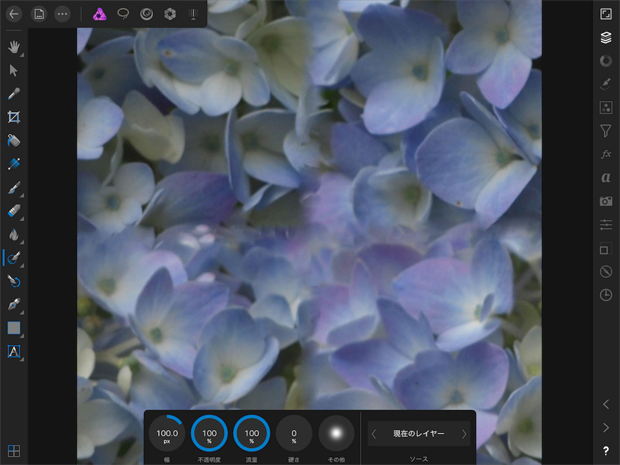This screenshot has width=620, height=465.
Task: Open the Transform studio panel
Action: 605,249
